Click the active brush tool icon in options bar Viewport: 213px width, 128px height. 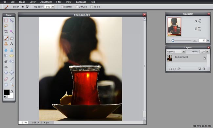click(x=6, y=7)
